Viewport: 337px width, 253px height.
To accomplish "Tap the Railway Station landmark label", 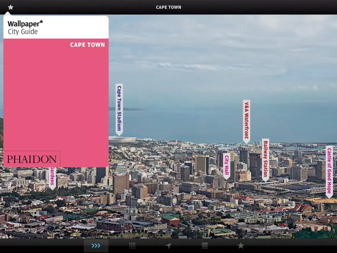I will (266, 160).
